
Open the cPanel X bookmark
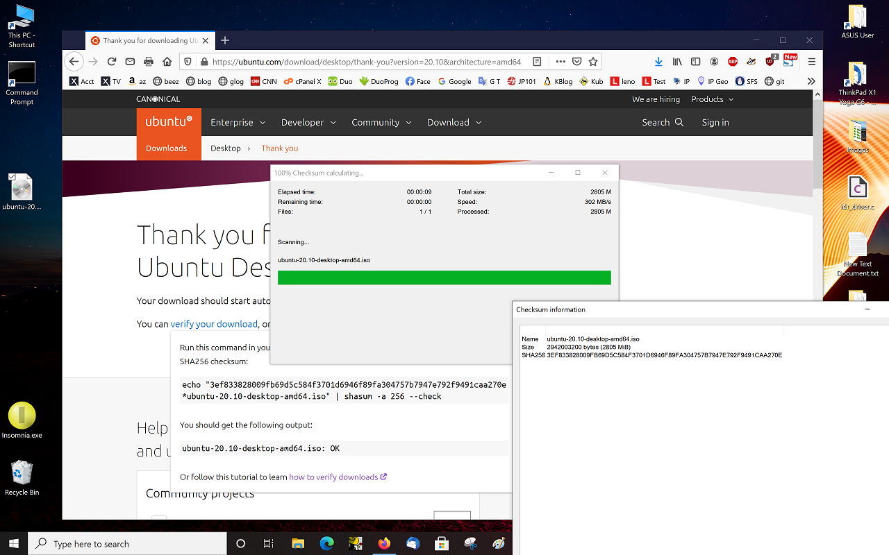302,81
